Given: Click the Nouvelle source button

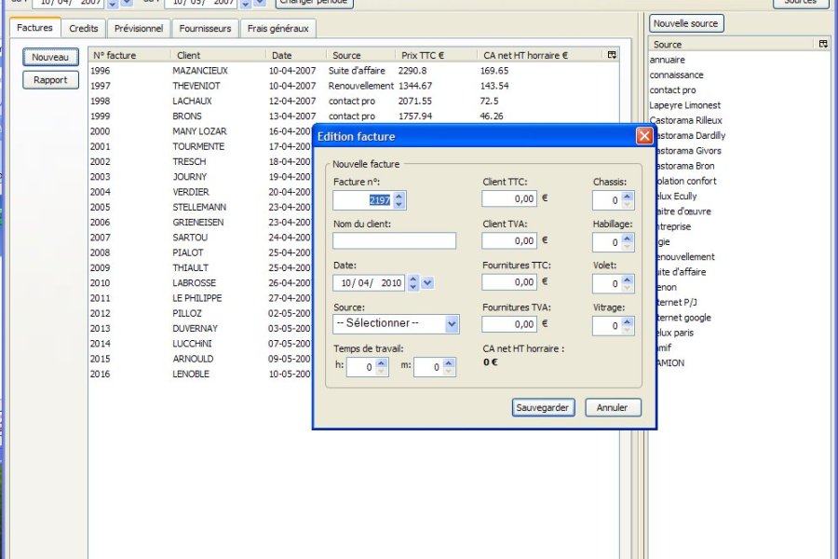Looking at the screenshot, I should point(686,23).
